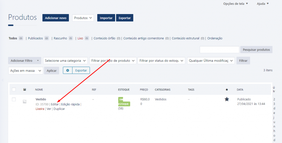The width and height of the screenshot is (282, 143).
Task: Click the (58) stock quantity
Action: coord(121,109)
